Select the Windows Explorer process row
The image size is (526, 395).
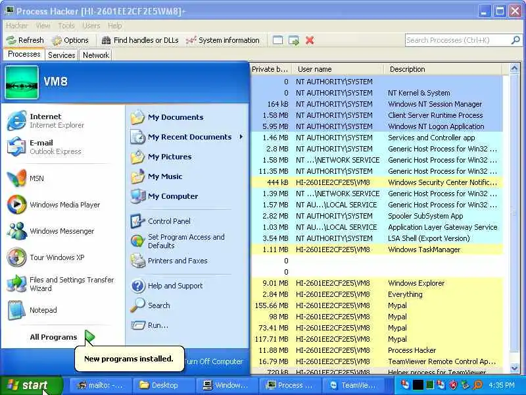(x=376, y=283)
